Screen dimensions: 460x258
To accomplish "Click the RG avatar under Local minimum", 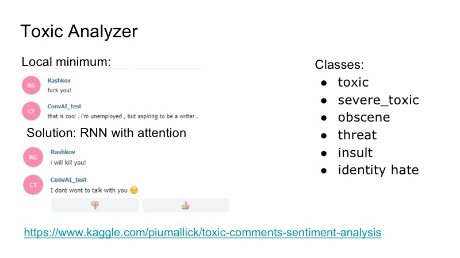I will [x=30, y=85].
